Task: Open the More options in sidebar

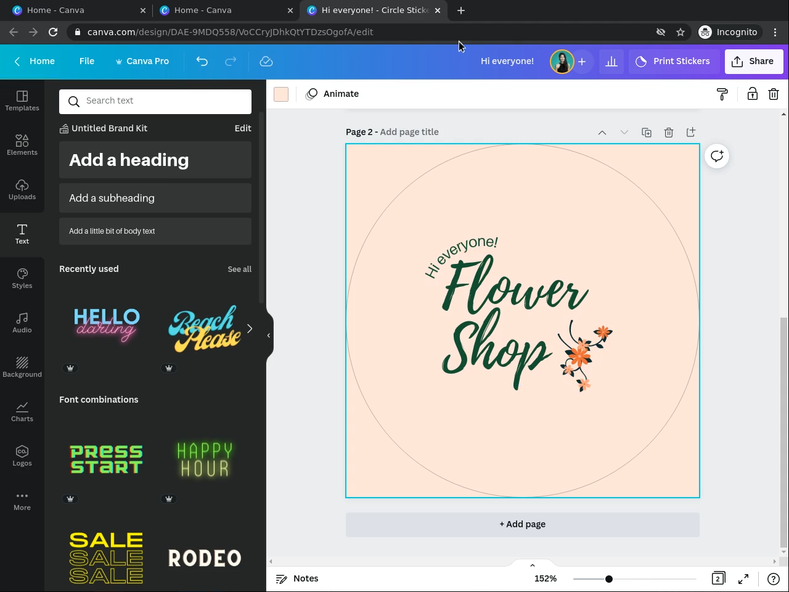Action: point(22,500)
